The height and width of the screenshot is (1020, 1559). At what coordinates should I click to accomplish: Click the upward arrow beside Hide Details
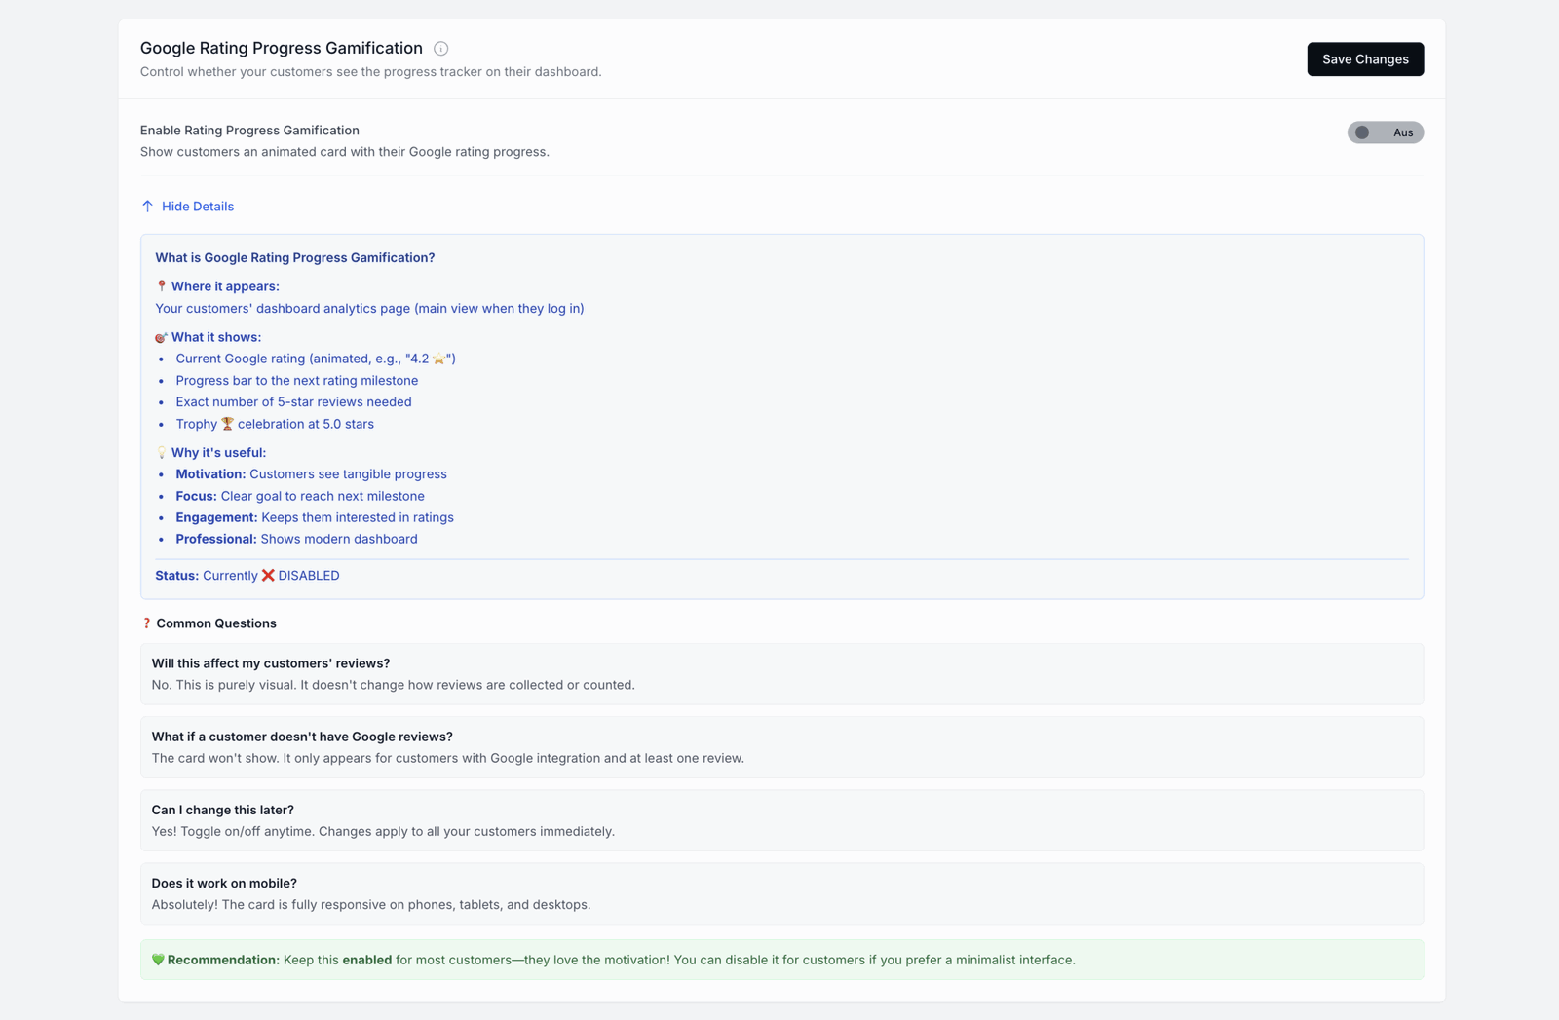point(148,206)
